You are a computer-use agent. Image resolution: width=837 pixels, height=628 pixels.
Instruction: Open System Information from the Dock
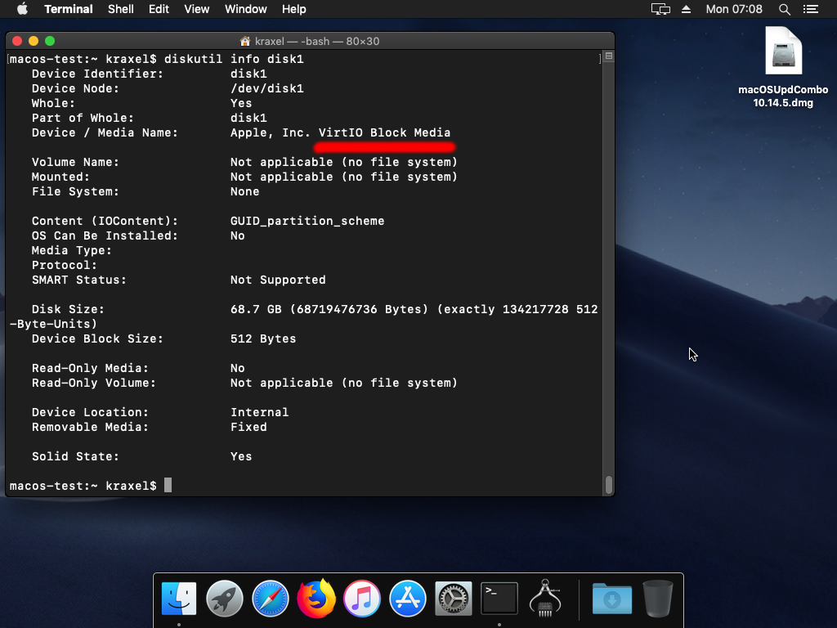coord(545,598)
